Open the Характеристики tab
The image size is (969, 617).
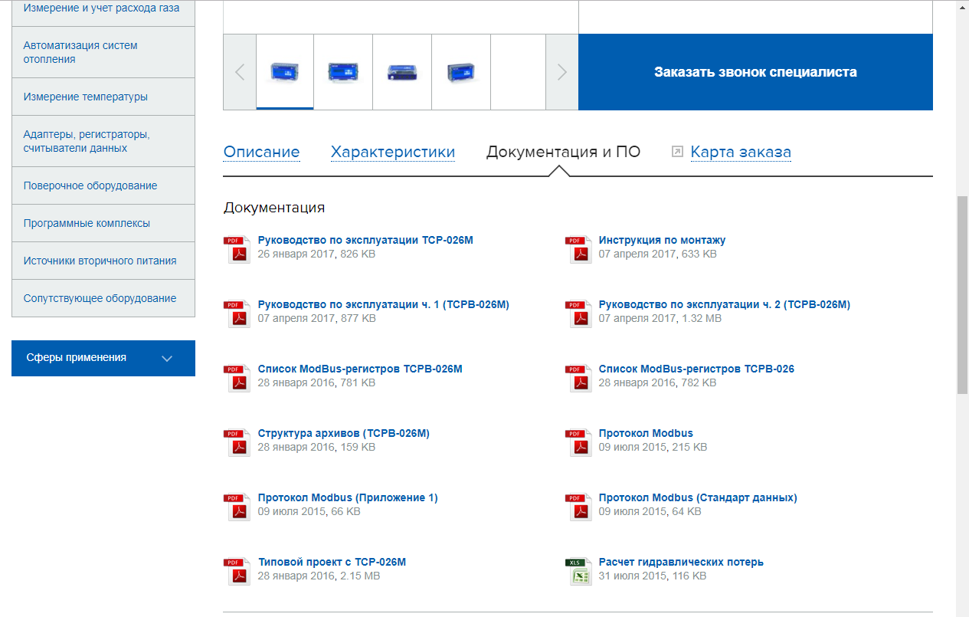392,152
